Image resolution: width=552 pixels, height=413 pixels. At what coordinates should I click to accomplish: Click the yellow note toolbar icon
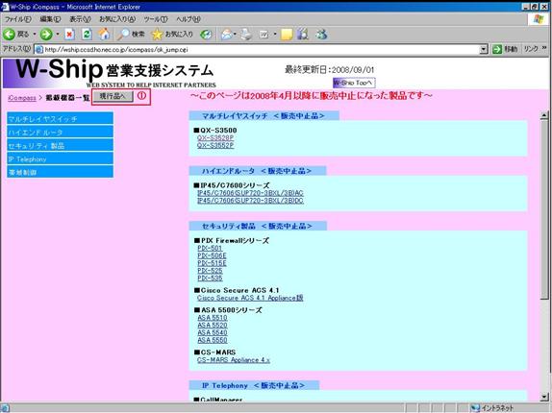point(287,34)
